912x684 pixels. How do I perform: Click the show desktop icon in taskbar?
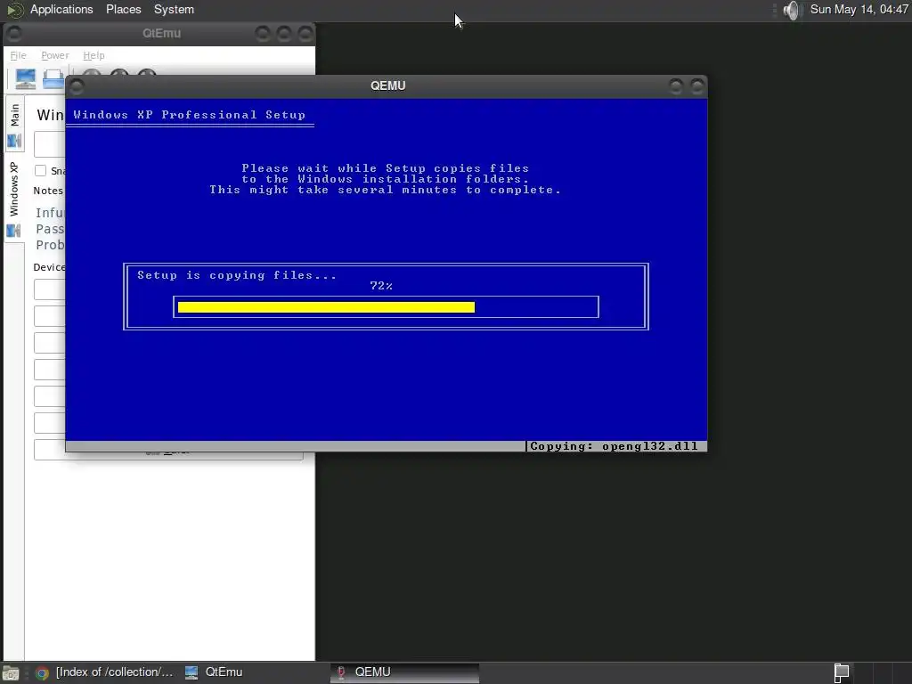pyautogui.click(x=11, y=673)
